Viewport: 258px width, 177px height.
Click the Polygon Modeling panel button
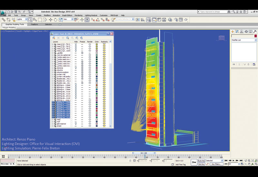click(x=9, y=28)
